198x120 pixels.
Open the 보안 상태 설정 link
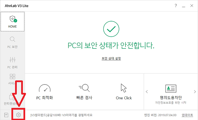(111, 58)
